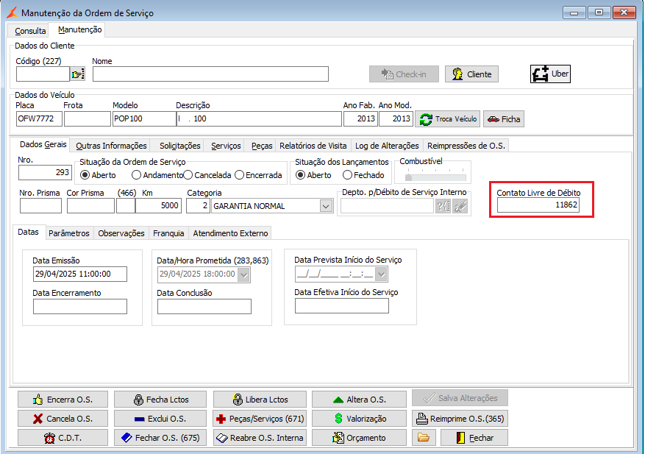Open Relatórios de Visita tab
Image resolution: width=645 pixels, height=454 pixels.
click(313, 146)
